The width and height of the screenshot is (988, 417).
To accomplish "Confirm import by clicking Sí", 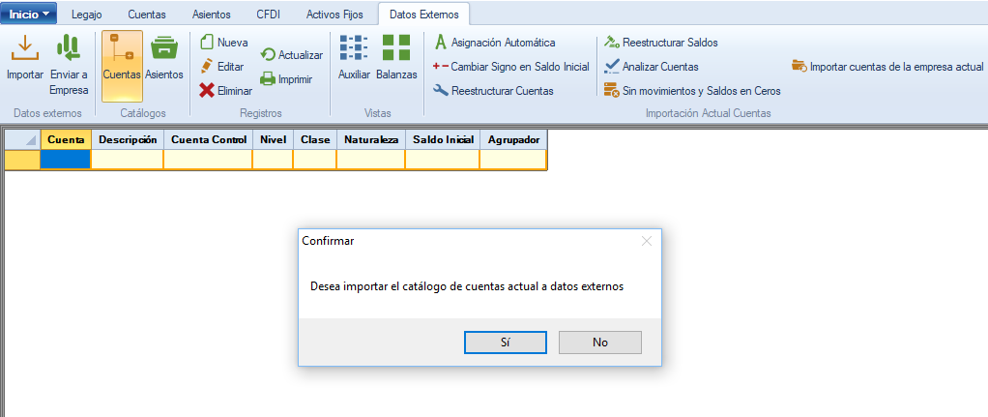I will click(x=505, y=343).
